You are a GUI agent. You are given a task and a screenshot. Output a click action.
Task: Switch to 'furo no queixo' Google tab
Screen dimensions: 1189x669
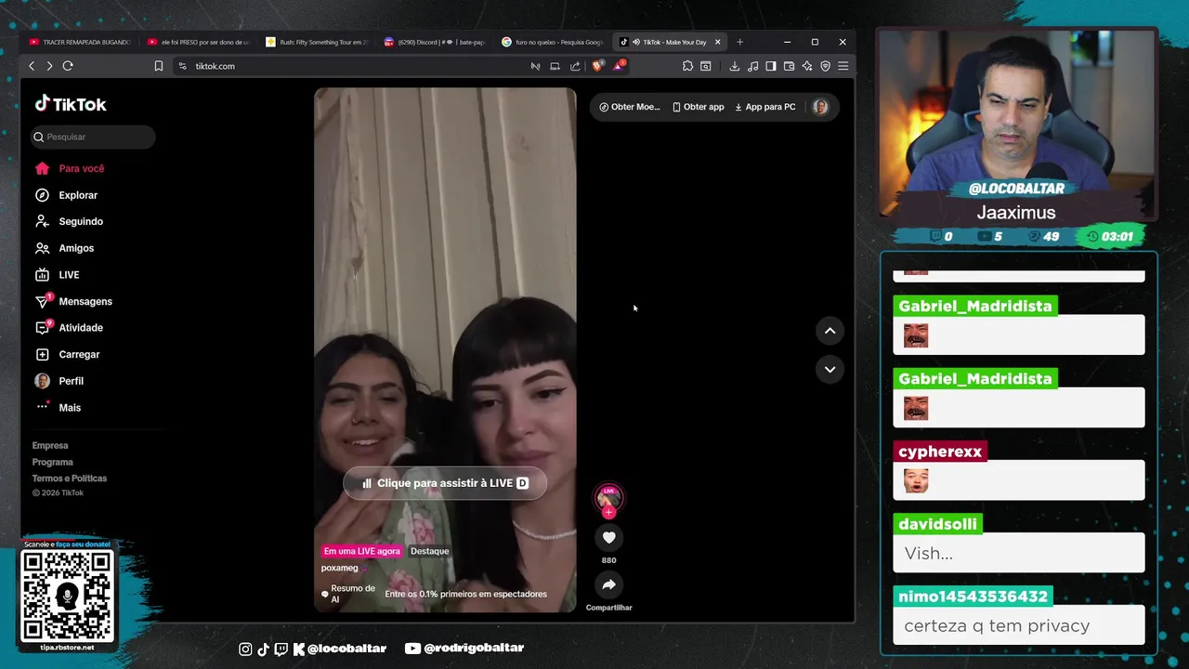(552, 42)
